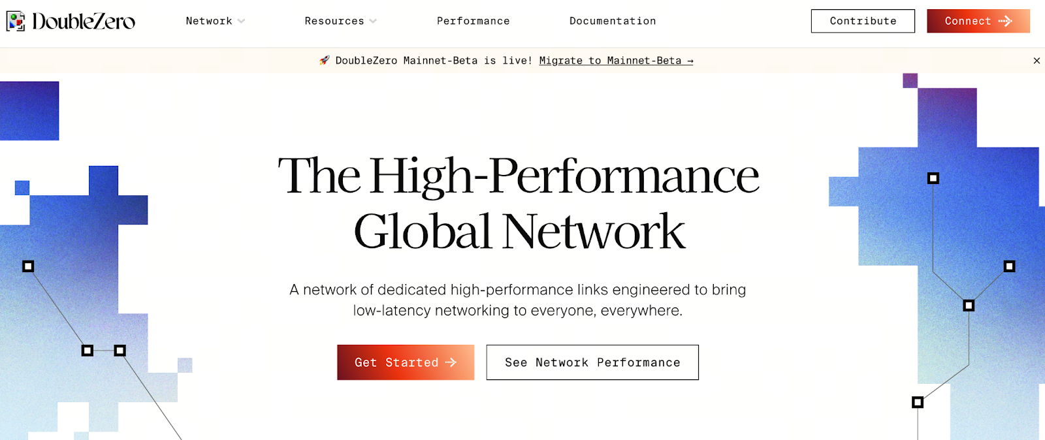Screen dimensions: 1045x440
Task: Dismiss the Mainnet-Beta announcement banner
Action: (1037, 61)
